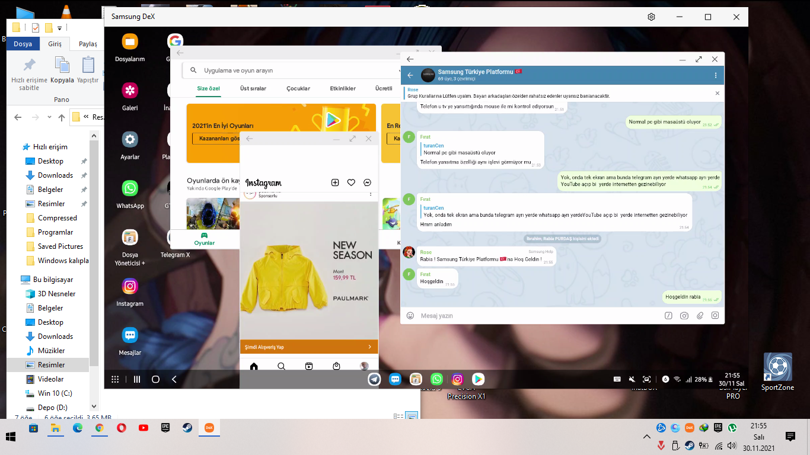Open Play Store icon in DeX taskbar
This screenshot has width=810, height=455.
pyautogui.click(x=478, y=379)
